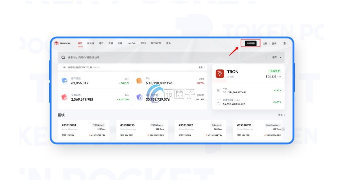Screen dimensions: 343x188
Task: Click the 注册 register link
Action: (x=265, y=44)
